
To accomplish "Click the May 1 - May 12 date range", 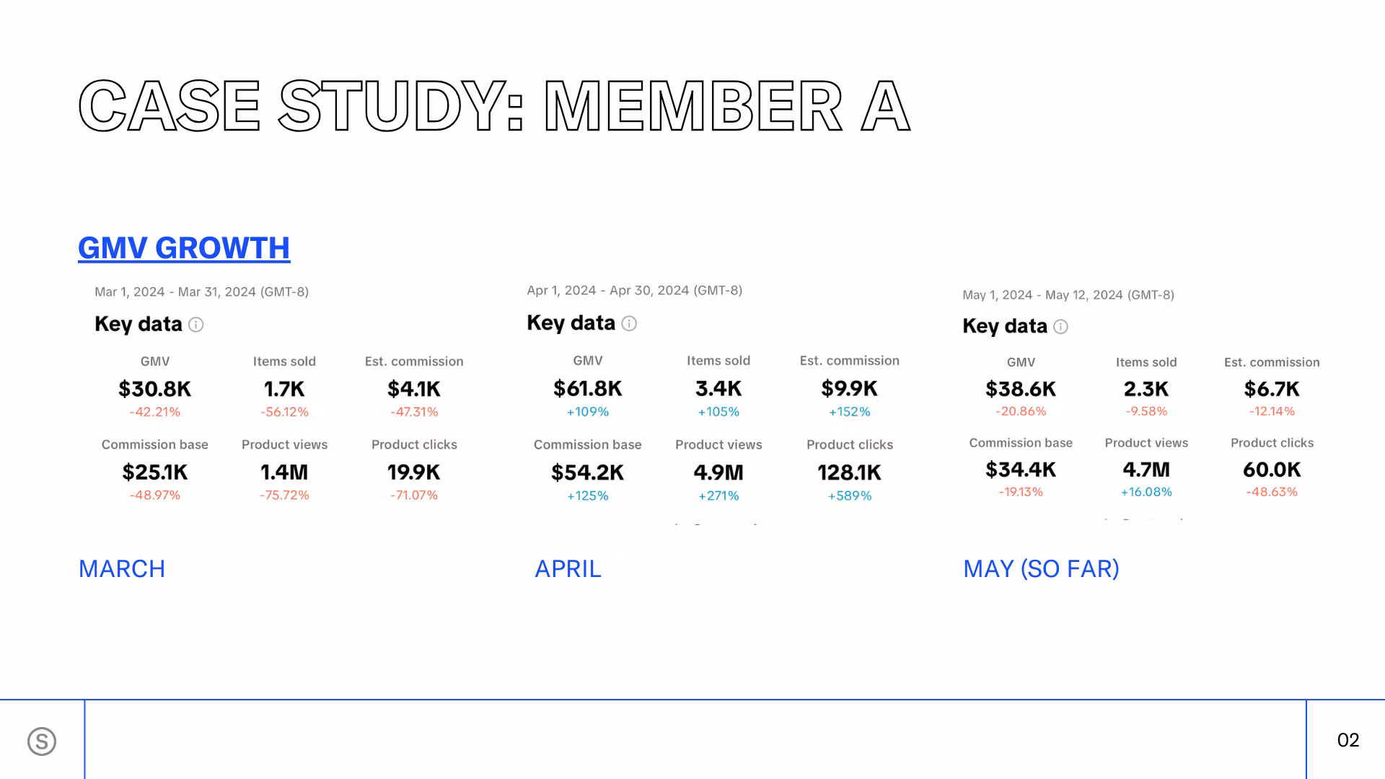I will (x=1068, y=295).
